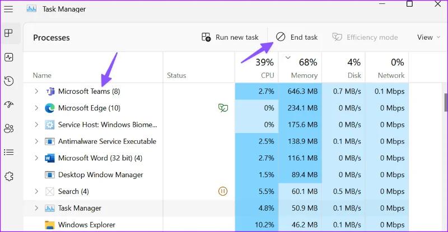Viewport: 448px width, 232px height.
Task: Click the 10.2% CPU cell
Action: point(256,225)
